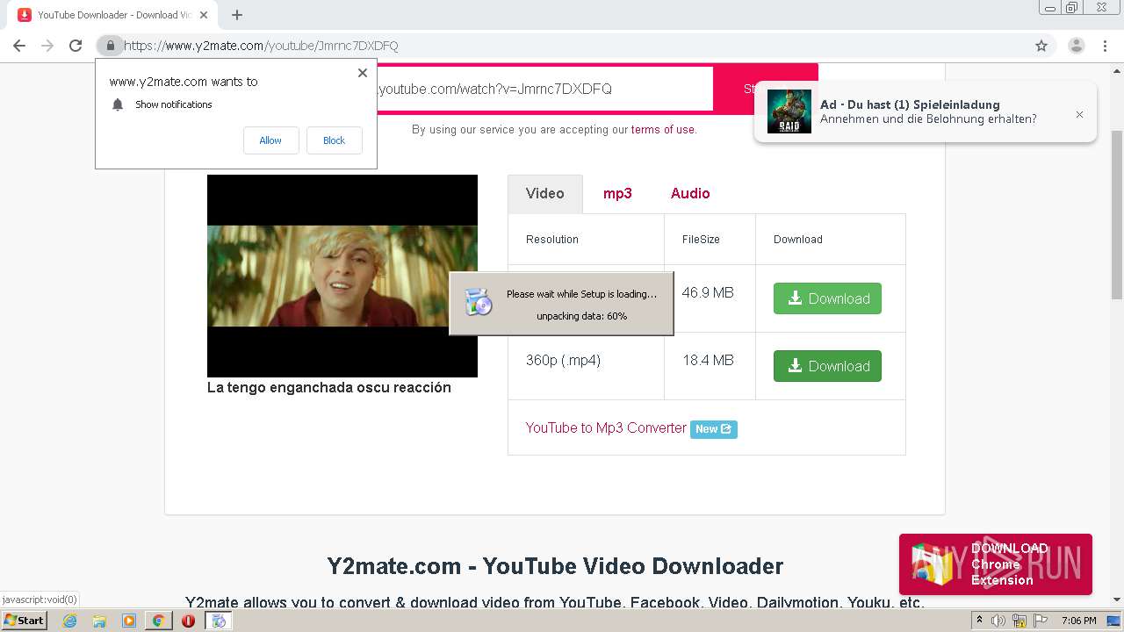Select the YouTube Downloader browser tab
The width and height of the screenshot is (1124, 632).
(113, 15)
